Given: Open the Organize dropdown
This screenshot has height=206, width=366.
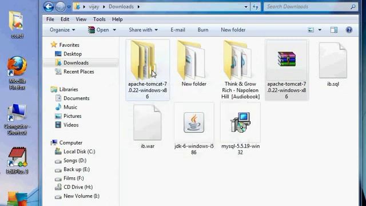Looking at the screenshot, I should (x=62, y=30).
